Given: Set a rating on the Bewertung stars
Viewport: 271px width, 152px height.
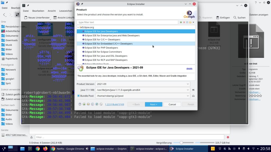Looking at the screenshot, I should (x=255, y=96).
